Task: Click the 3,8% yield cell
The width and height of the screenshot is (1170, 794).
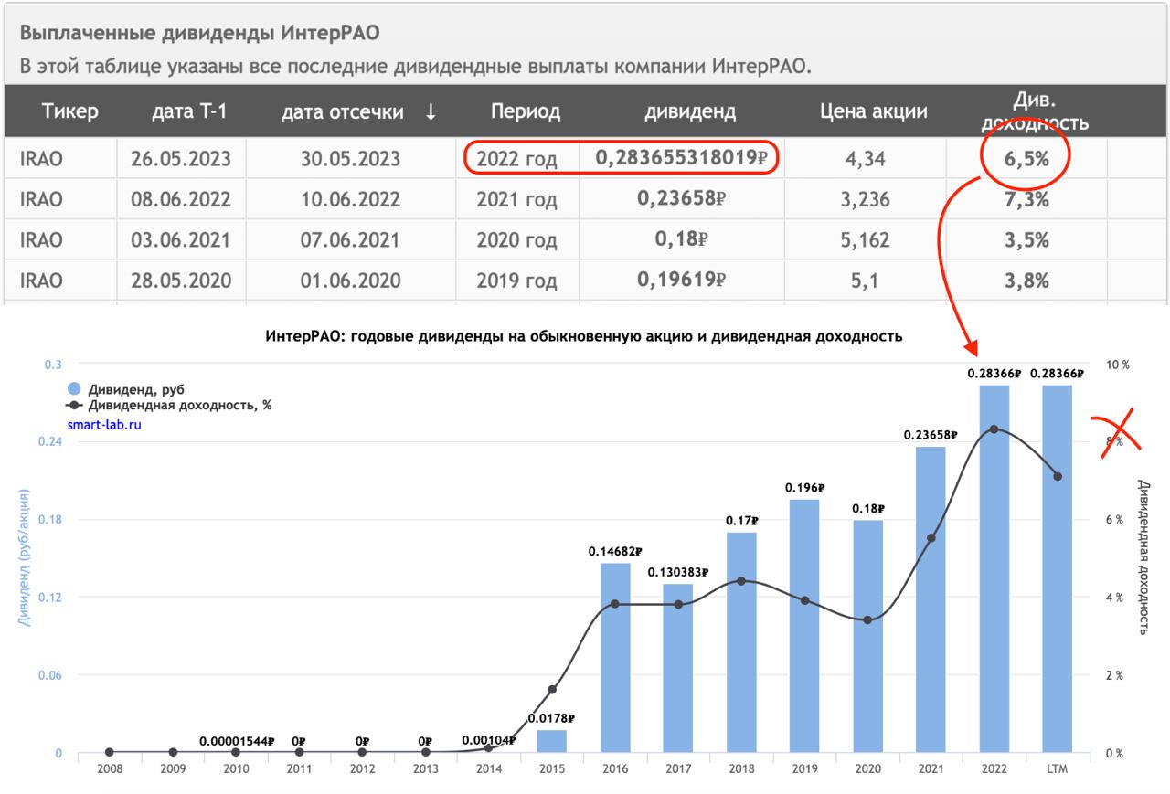Action: [x=1026, y=281]
